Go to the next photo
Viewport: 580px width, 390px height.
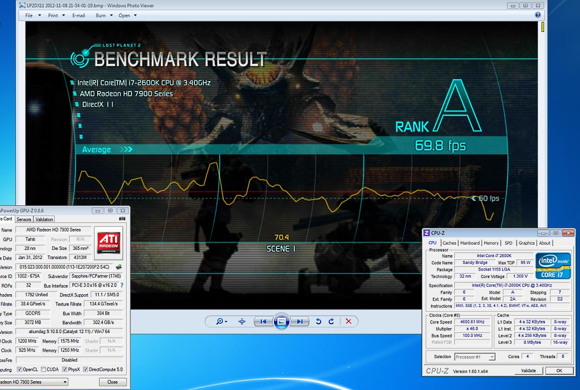click(300, 321)
